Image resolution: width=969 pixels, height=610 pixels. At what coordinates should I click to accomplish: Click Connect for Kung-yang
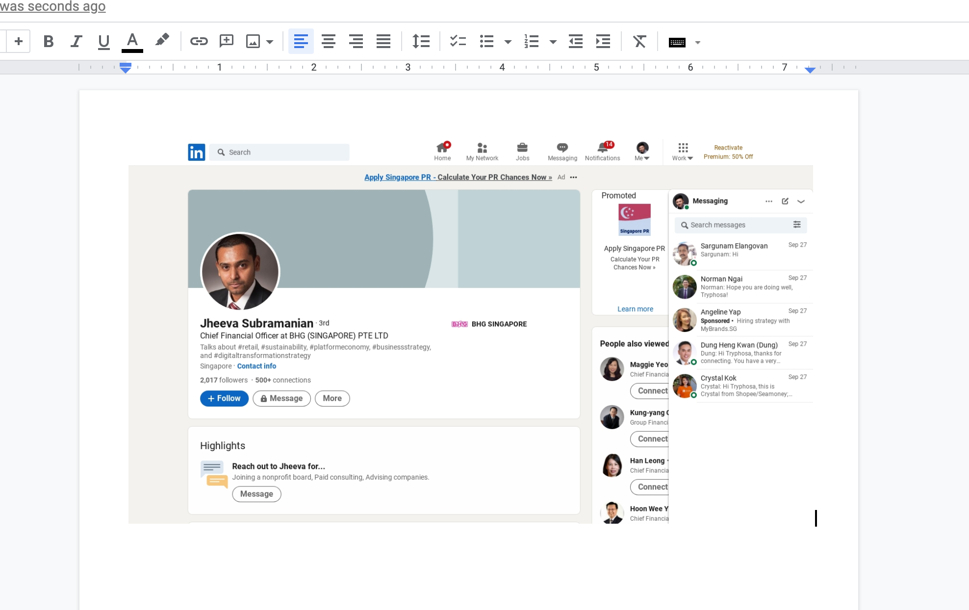click(650, 439)
